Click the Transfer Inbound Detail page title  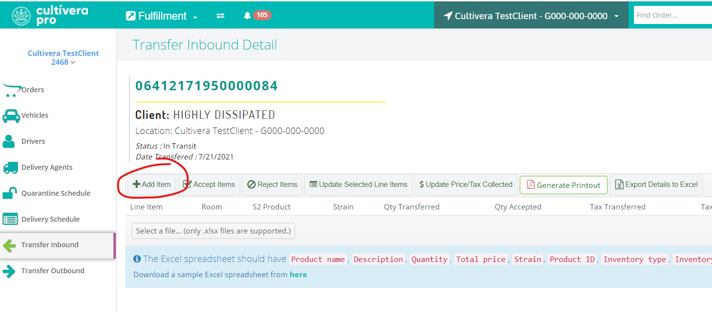[x=205, y=45]
